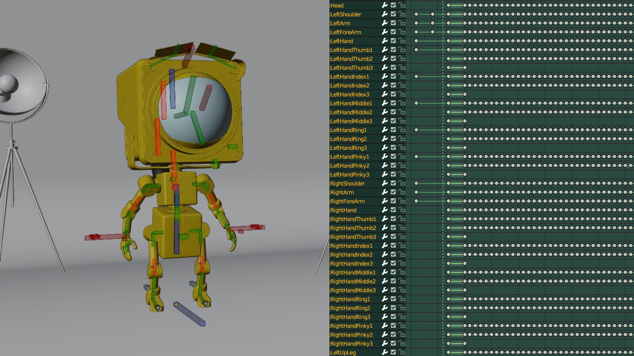Viewport: 634px width, 356px height.
Task: Click wrench icon on RightHand channel
Action: coord(384,210)
